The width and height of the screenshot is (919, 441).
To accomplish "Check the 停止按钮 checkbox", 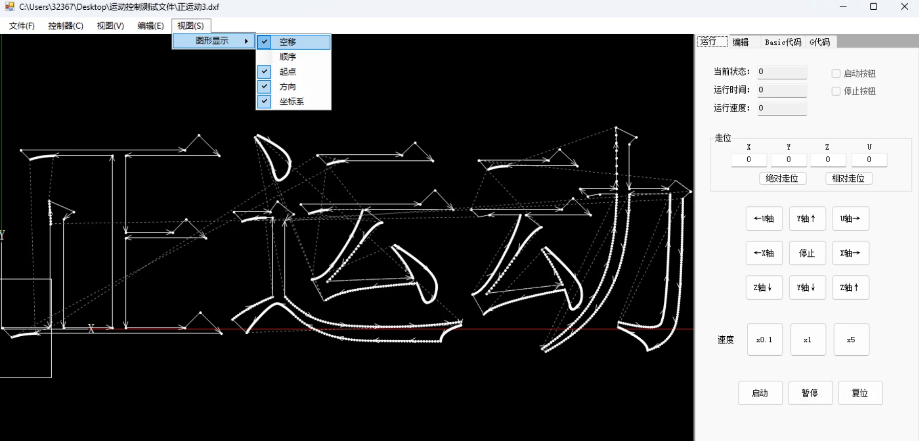I will tap(836, 91).
